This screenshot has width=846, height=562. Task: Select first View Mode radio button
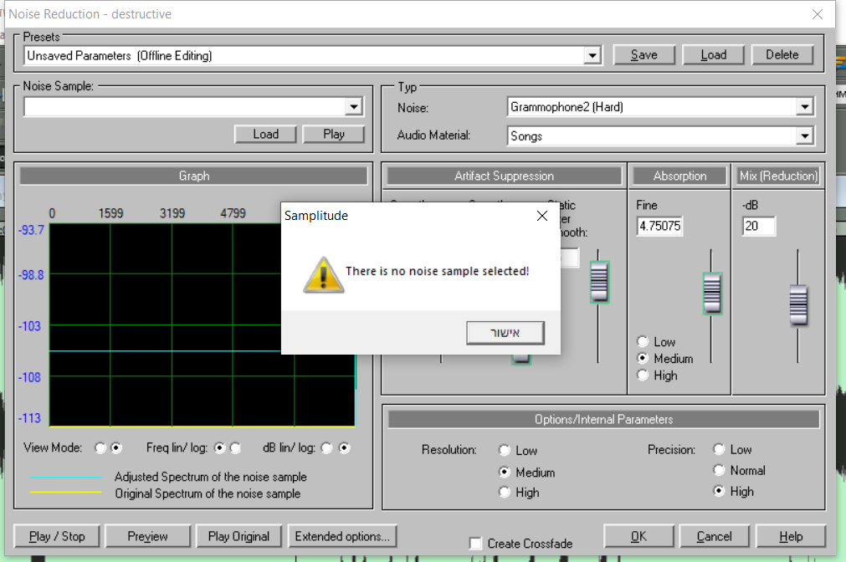(100, 448)
